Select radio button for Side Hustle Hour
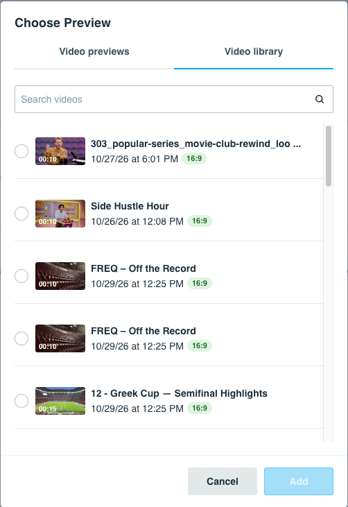Viewport: 348px width, 507px height. click(21, 214)
